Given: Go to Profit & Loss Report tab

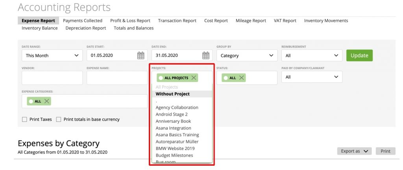Looking at the screenshot, I should pyautogui.click(x=130, y=21).
